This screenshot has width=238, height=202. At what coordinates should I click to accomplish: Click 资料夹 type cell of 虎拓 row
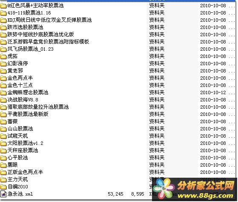157,56
